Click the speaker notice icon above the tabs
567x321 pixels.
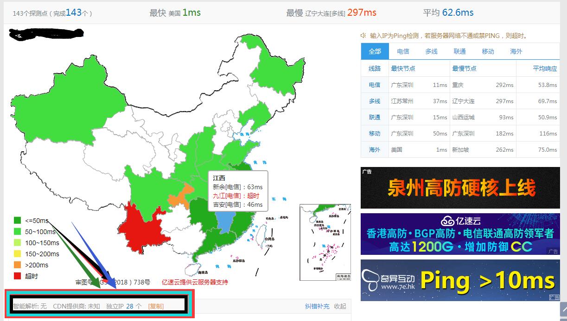point(363,36)
